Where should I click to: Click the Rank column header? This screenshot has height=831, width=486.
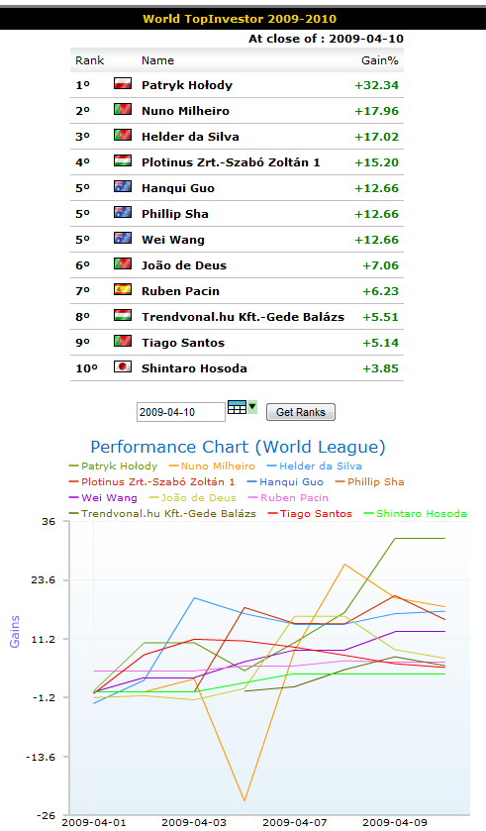89,60
